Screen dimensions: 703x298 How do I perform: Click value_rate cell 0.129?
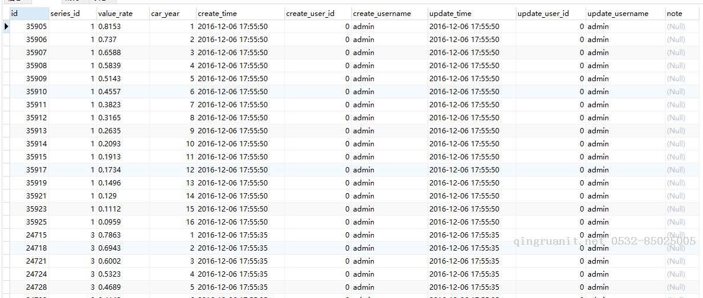pyautogui.click(x=123, y=196)
